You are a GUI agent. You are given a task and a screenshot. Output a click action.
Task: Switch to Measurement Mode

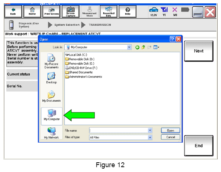pyautogui.click(x=89, y=12)
